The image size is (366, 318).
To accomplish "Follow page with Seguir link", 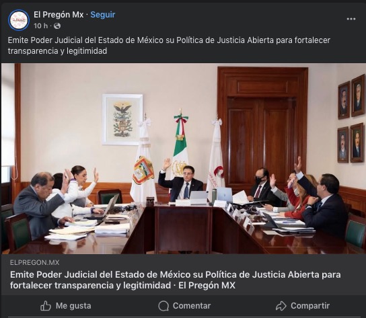I will tap(103, 15).
